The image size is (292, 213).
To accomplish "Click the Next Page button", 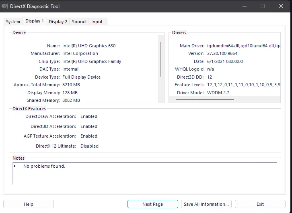I will coord(153,204).
